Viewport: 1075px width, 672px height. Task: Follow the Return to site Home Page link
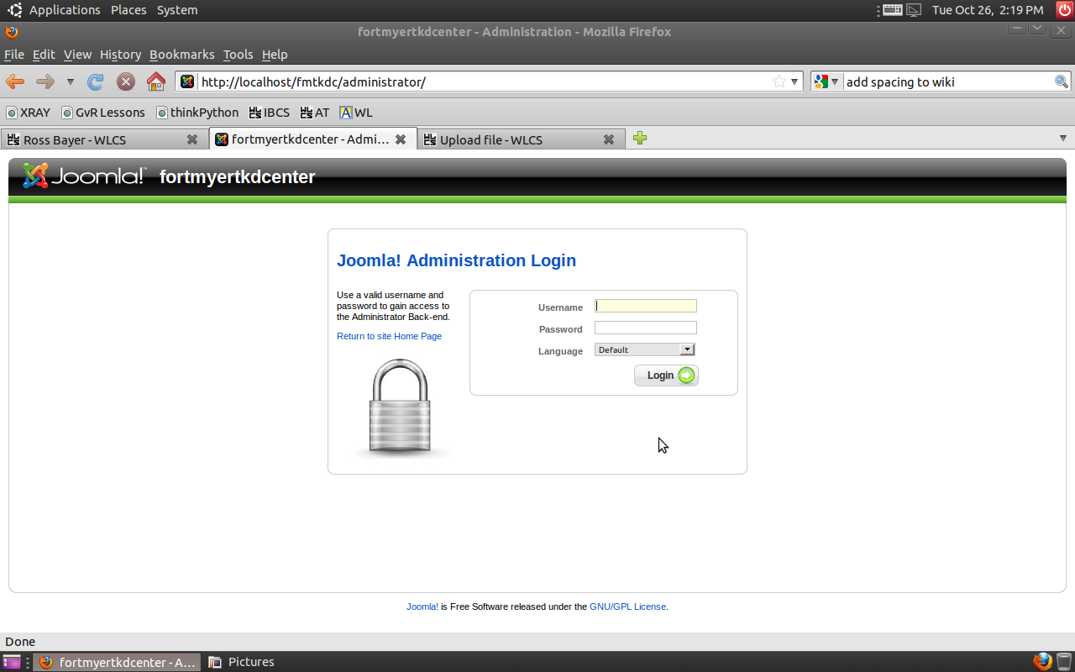point(389,336)
